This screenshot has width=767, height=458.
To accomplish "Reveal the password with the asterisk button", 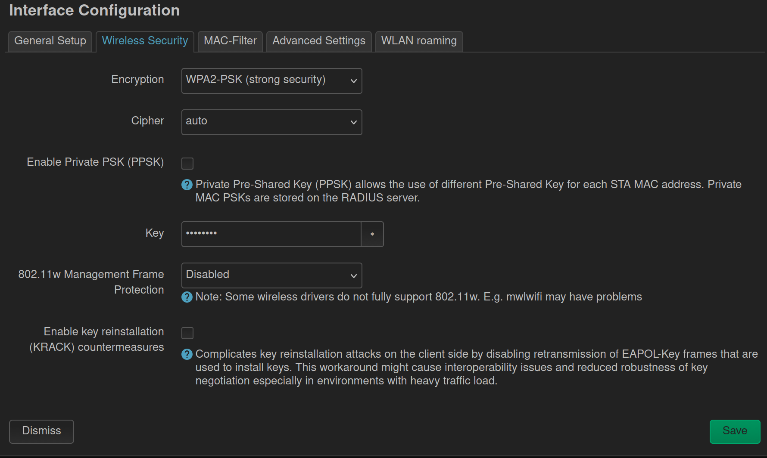I will (x=372, y=234).
